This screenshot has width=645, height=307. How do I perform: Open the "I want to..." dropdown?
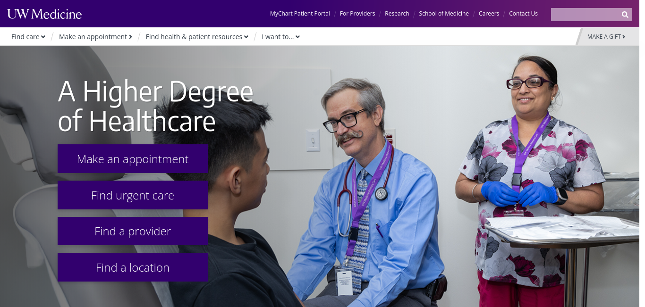[x=281, y=37]
